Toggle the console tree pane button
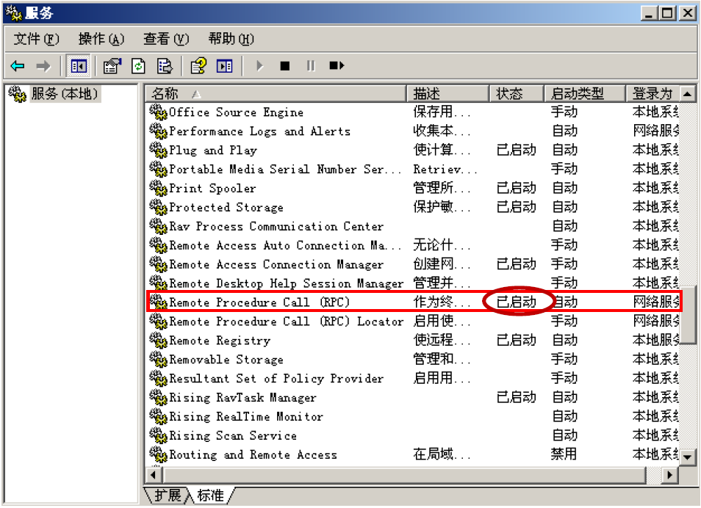This screenshot has height=508, width=701. click(79, 67)
